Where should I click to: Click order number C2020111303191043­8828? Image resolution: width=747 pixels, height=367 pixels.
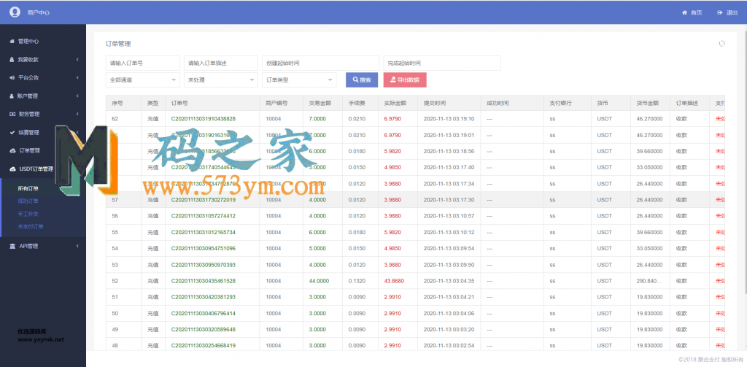pos(204,119)
